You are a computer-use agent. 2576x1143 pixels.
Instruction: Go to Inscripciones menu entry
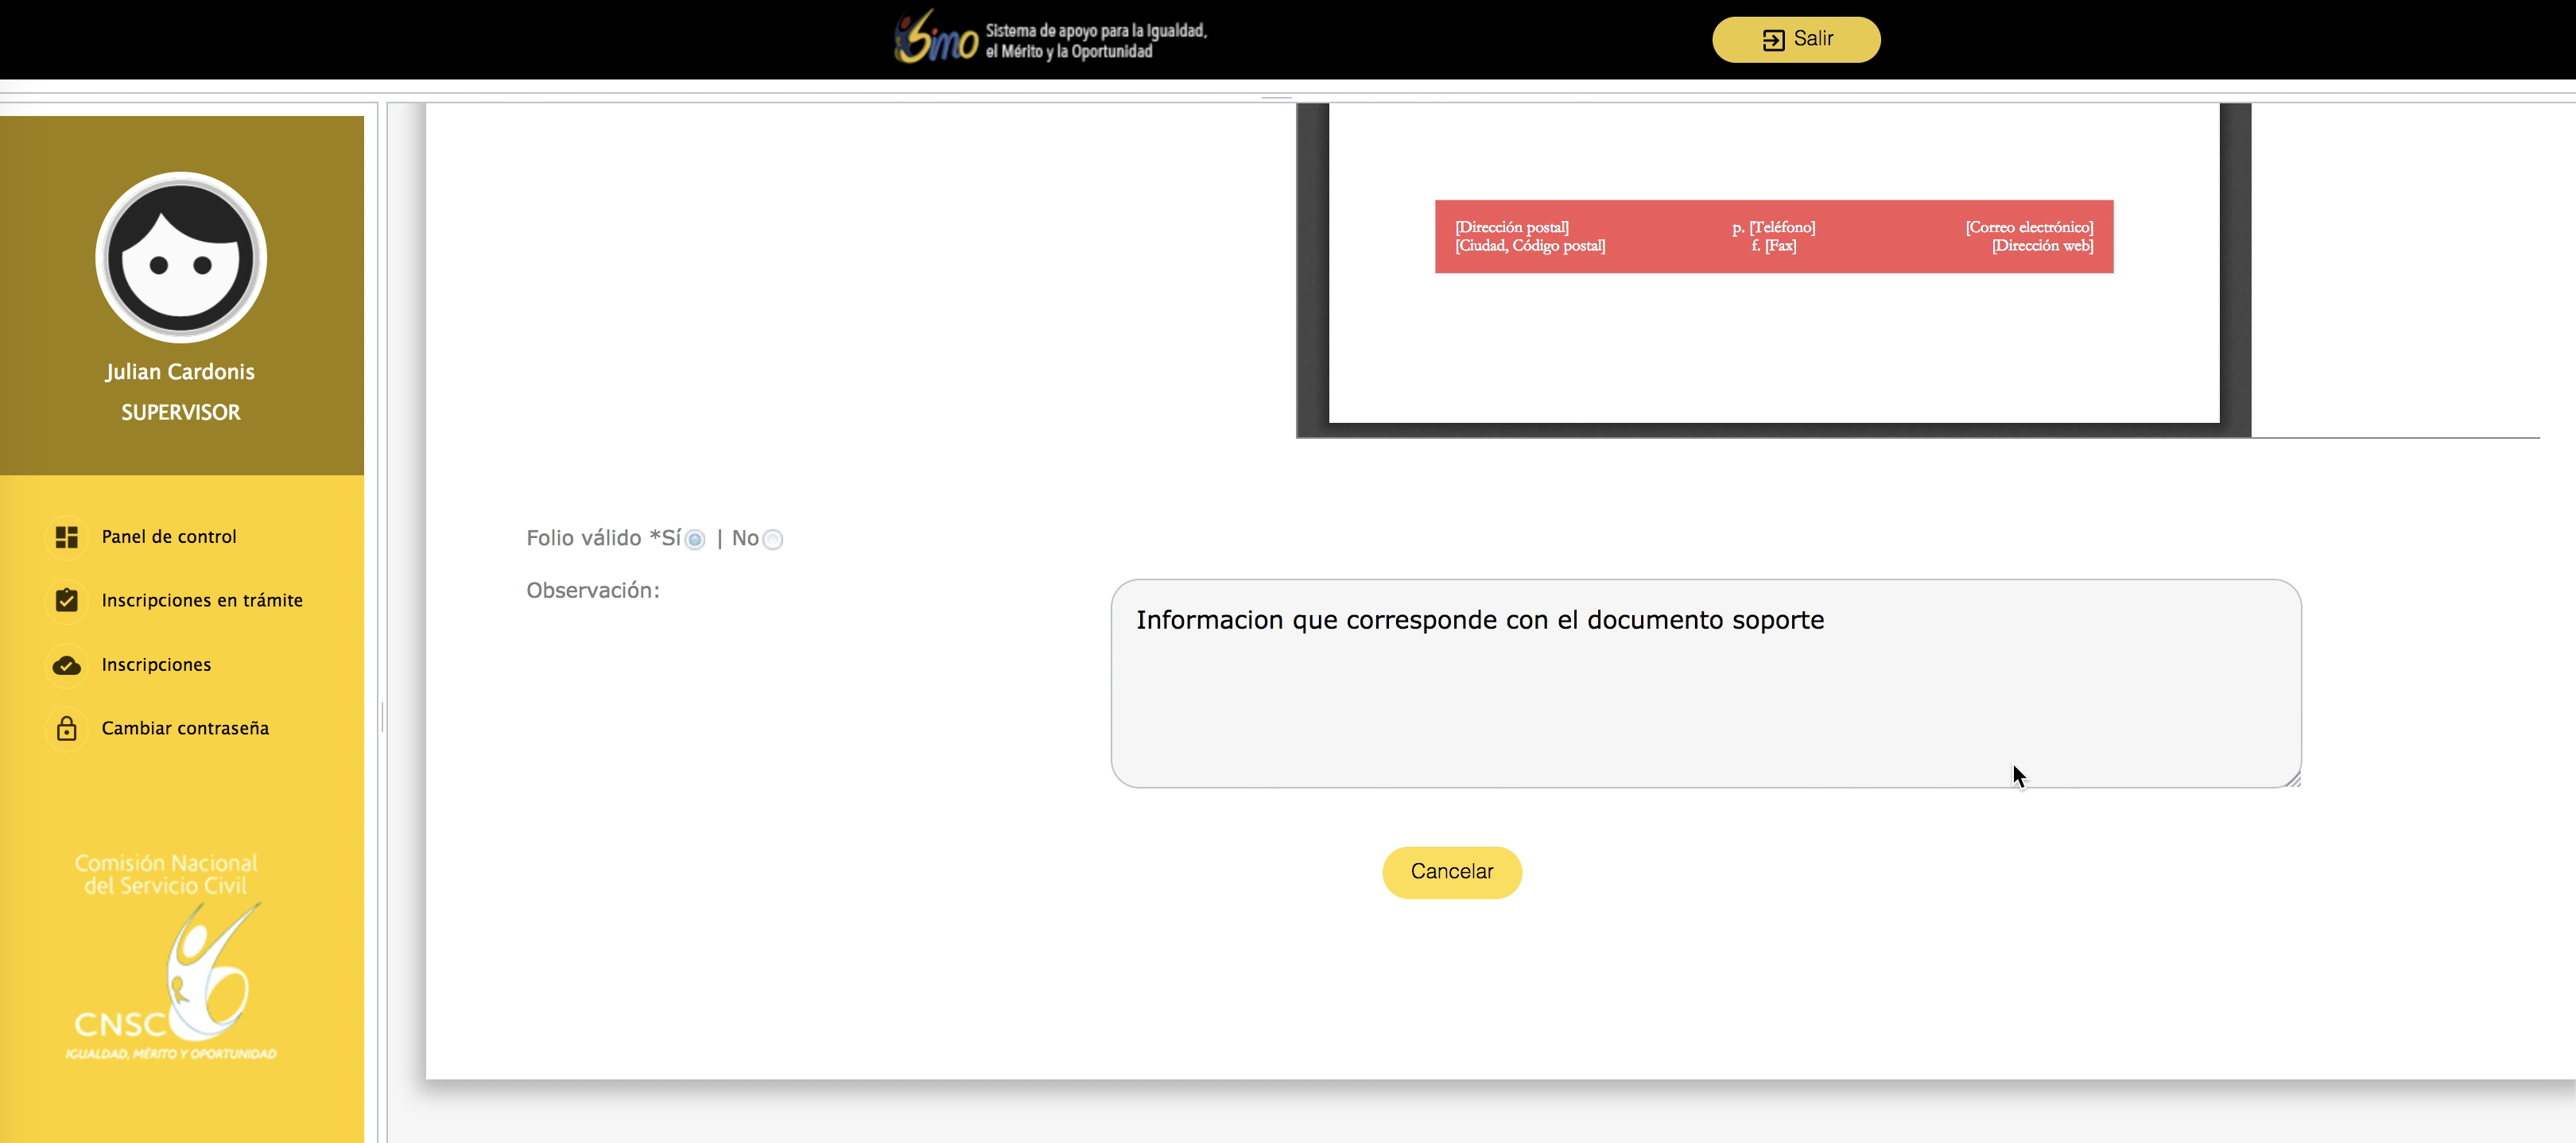pyautogui.click(x=156, y=665)
